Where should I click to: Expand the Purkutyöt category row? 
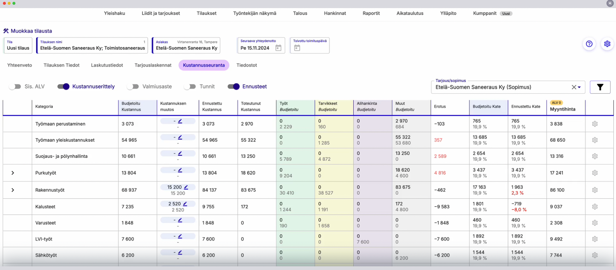pyautogui.click(x=13, y=173)
